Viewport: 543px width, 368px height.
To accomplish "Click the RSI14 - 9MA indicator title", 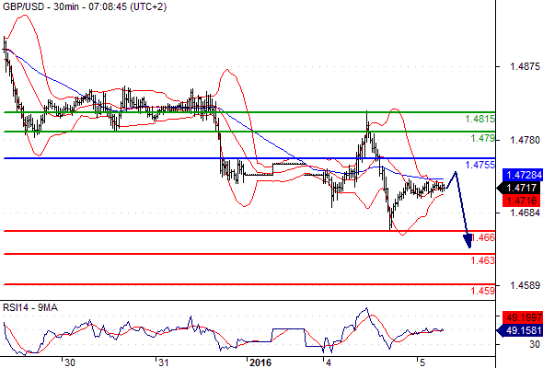I will [30, 307].
